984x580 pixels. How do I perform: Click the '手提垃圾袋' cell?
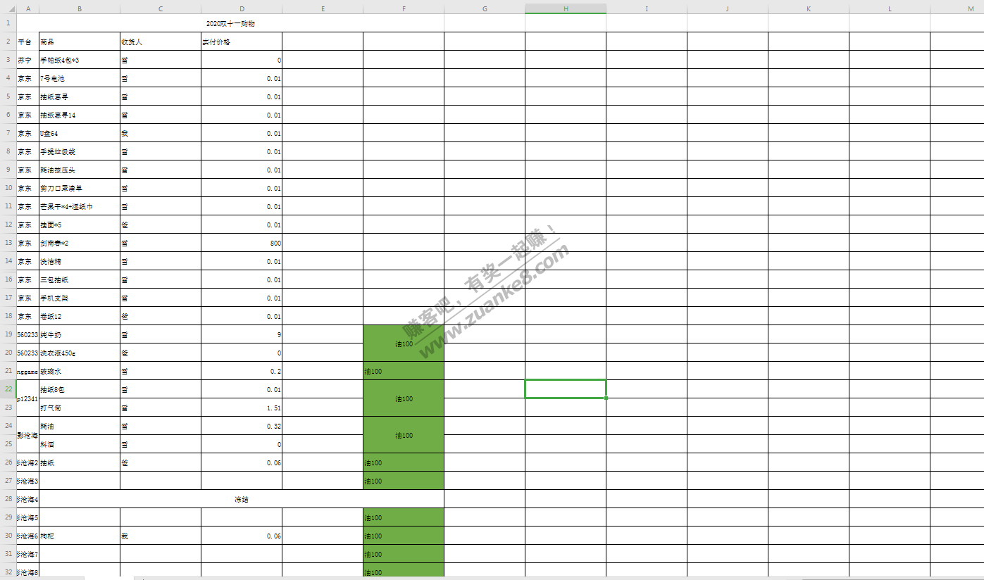[80, 151]
